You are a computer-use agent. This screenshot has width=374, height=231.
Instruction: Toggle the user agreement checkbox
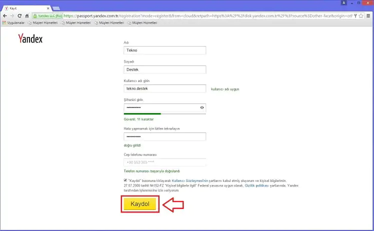point(125,180)
